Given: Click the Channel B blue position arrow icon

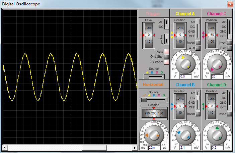Looking at the screenshot, I should click(172, 106).
